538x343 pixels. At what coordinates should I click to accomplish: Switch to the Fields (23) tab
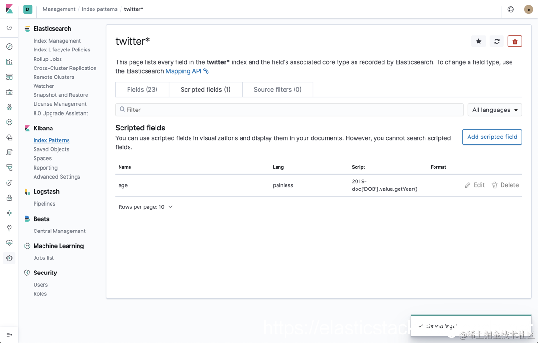[142, 89]
